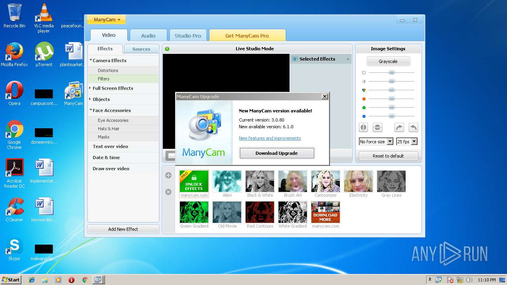Open New features and improvements link
This screenshot has height=285, width=507.
270,138
